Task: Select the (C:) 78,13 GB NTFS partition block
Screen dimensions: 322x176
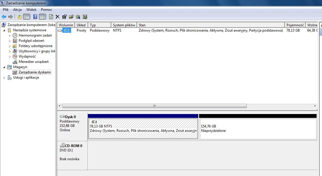Action: [143, 129]
